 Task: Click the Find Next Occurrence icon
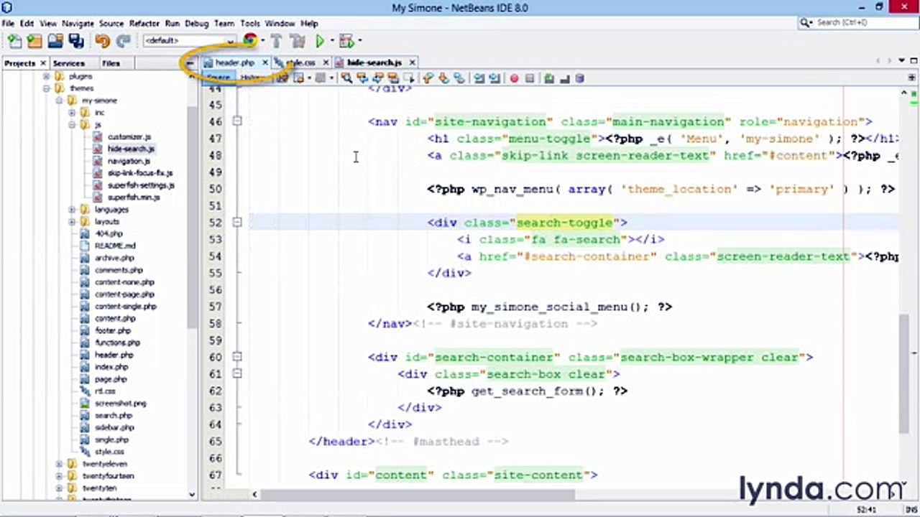(378, 78)
